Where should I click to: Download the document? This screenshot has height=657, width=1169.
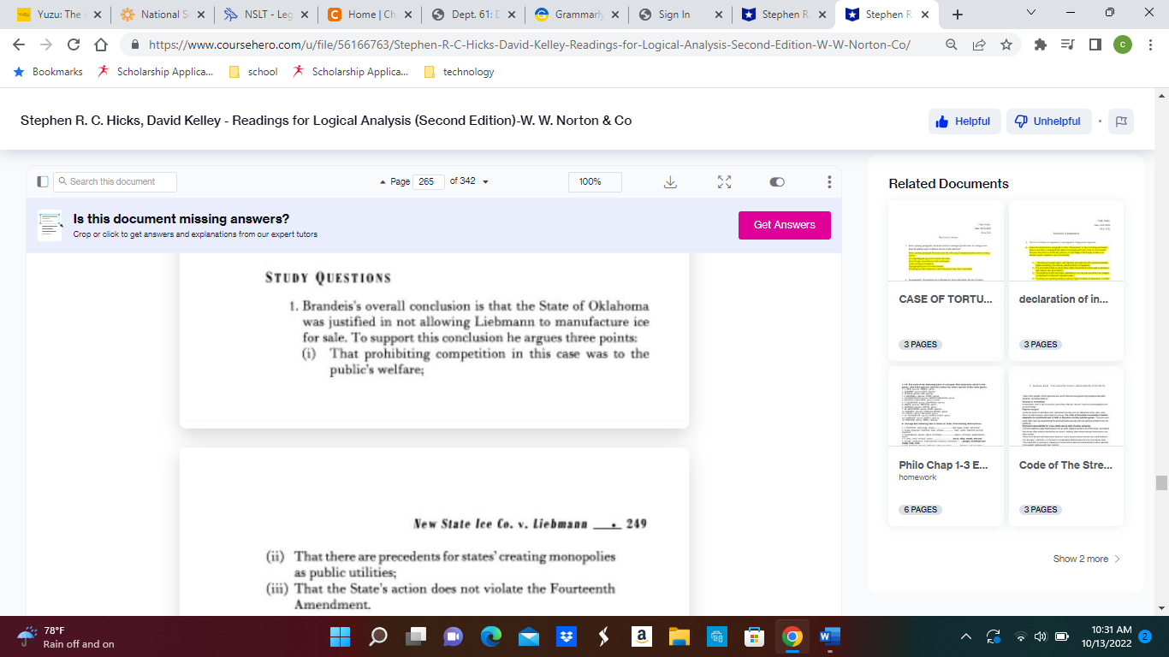point(670,181)
